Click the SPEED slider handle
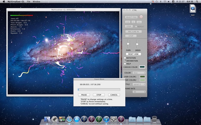201x125 pixels. pos(137,44)
